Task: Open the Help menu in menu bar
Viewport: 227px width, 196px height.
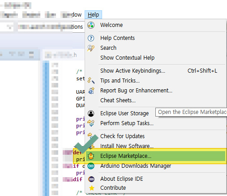Action: tap(93, 15)
